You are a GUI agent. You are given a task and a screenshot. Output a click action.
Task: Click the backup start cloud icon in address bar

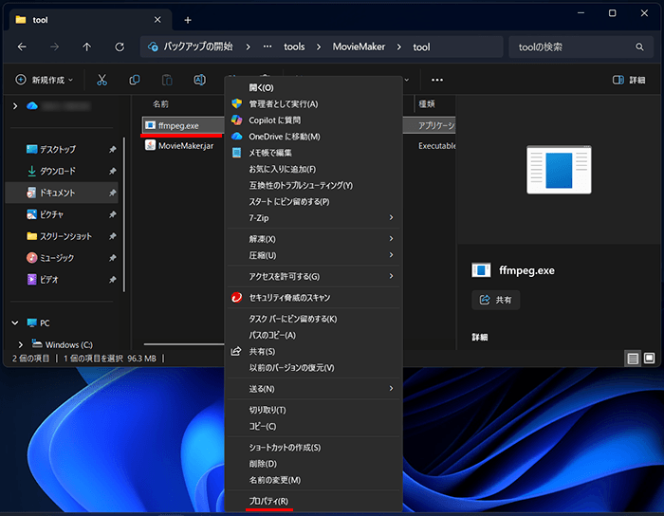pyautogui.click(x=153, y=46)
